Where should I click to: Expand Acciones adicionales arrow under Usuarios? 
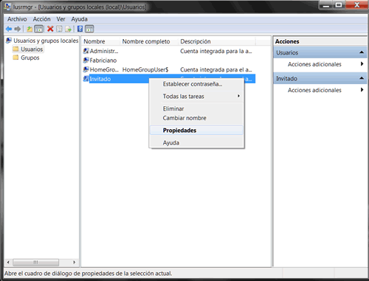coord(362,64)
